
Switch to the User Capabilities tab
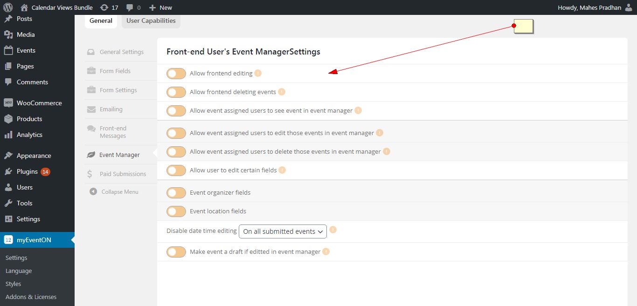click(151, 20)
